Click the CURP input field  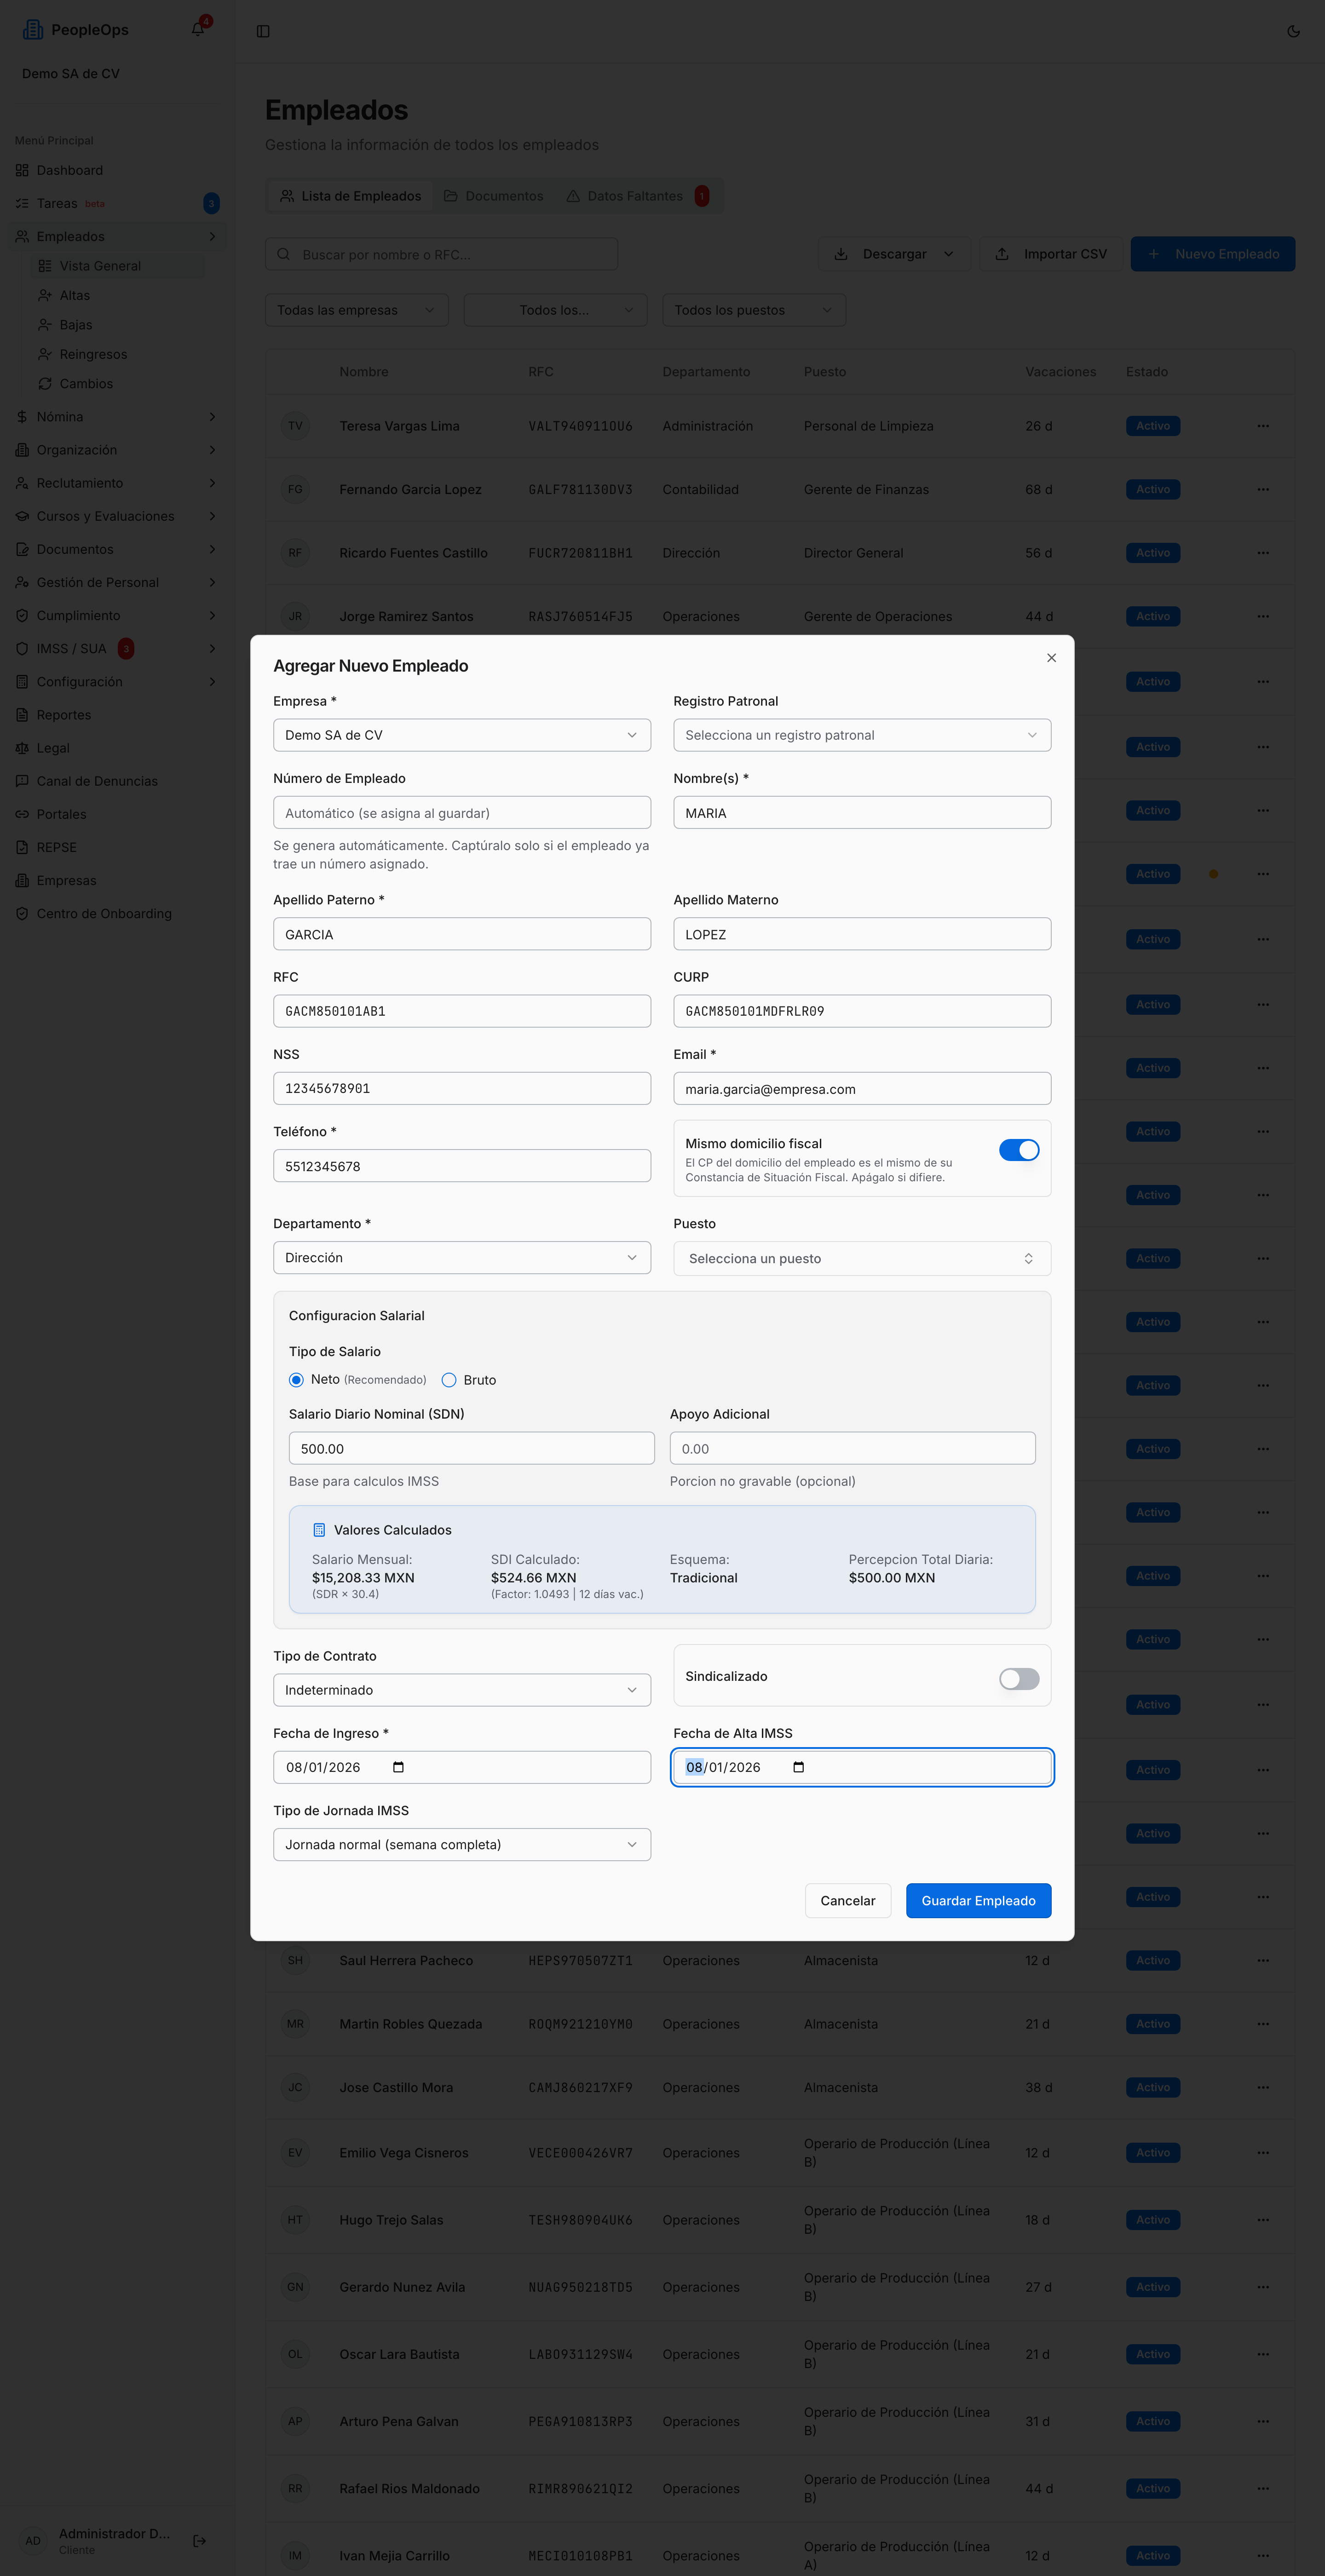click(x=862, y=1011)
